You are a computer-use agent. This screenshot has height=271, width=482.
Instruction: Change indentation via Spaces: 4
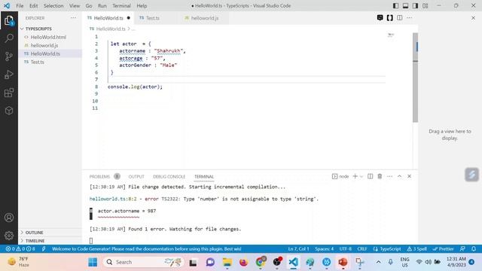click(x=324, y=249)
